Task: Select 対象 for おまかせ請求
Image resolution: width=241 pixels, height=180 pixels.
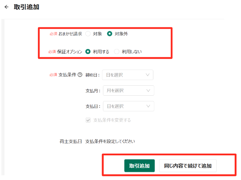Action: point(88,34)
